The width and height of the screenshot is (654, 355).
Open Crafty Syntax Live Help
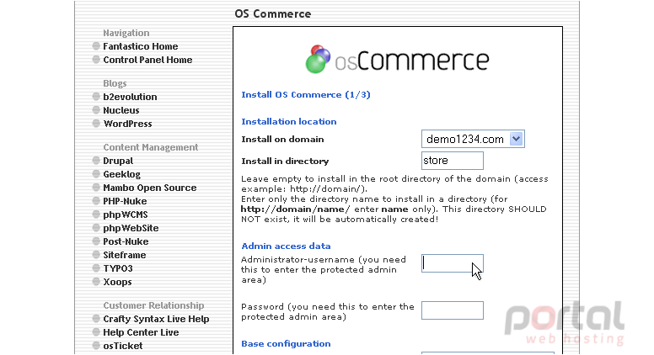pos(156,319)
